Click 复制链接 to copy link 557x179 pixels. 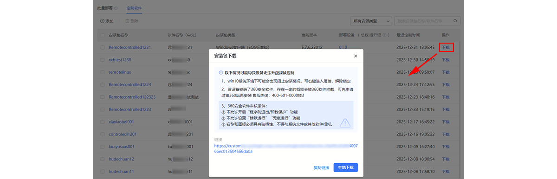click(x=321, y=167)
